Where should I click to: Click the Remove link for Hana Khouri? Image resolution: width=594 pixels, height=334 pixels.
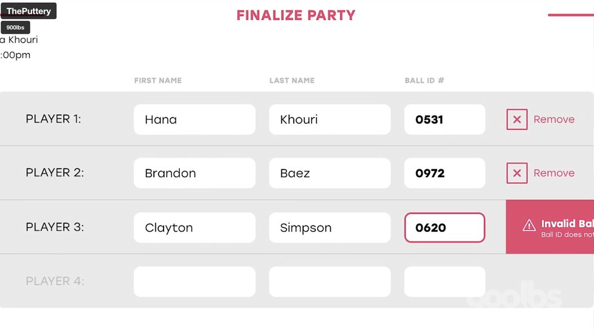tap(554, 119)
